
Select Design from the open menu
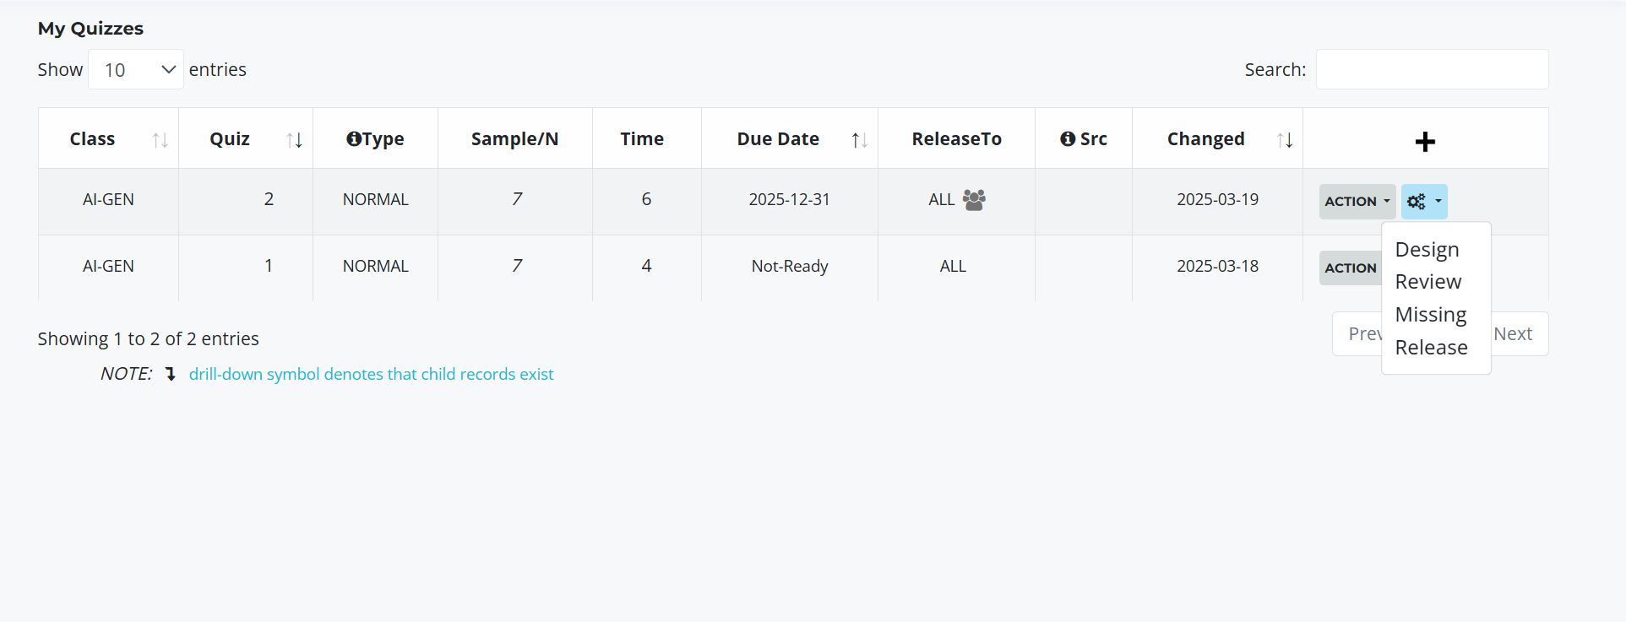1427,250
